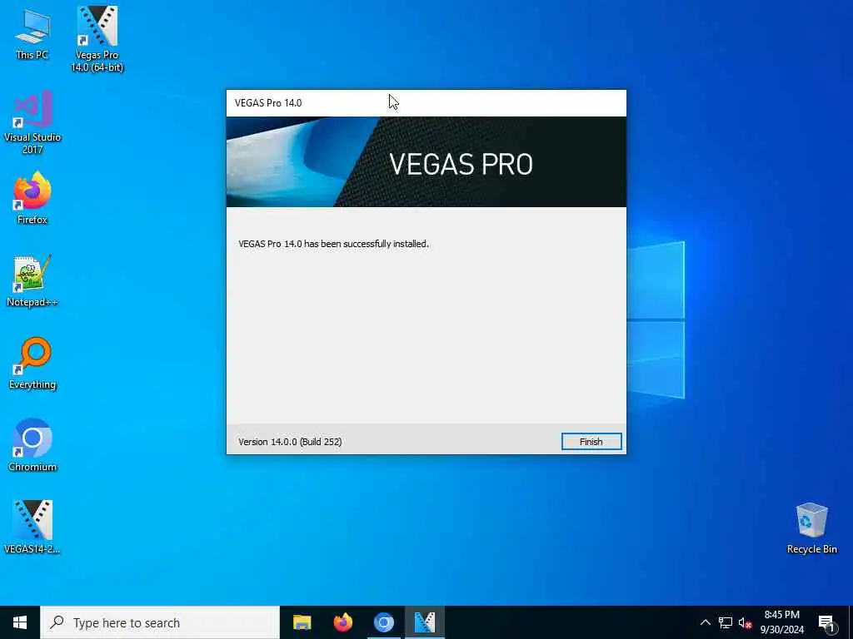The image size is (853, 639).
Task: Select the Vegas Pro 14.0 (64-bit) shortcut
Action: coord(97,39)
